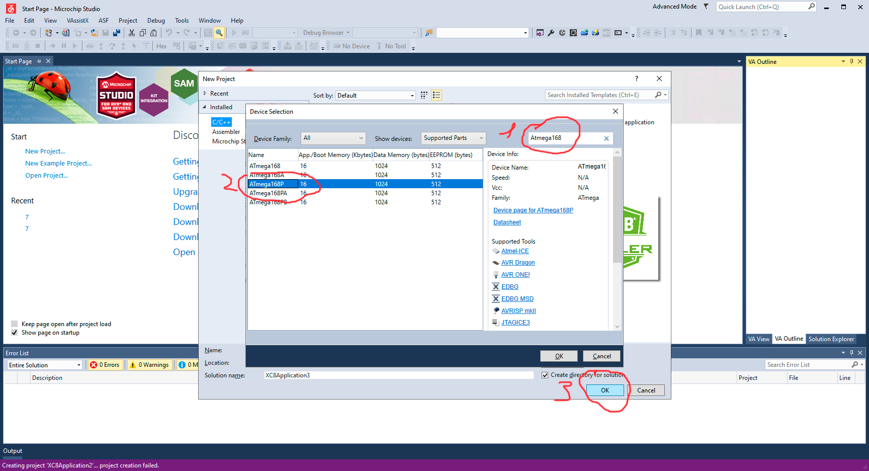This screenshot has height=471, width=869.
Task: Click the Cut scissors toolbar icon
Action: (x=132, y=33)
